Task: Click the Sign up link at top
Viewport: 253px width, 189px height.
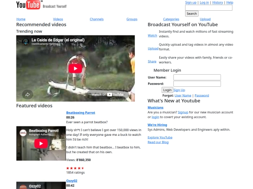Action: (x=191, y=2)
